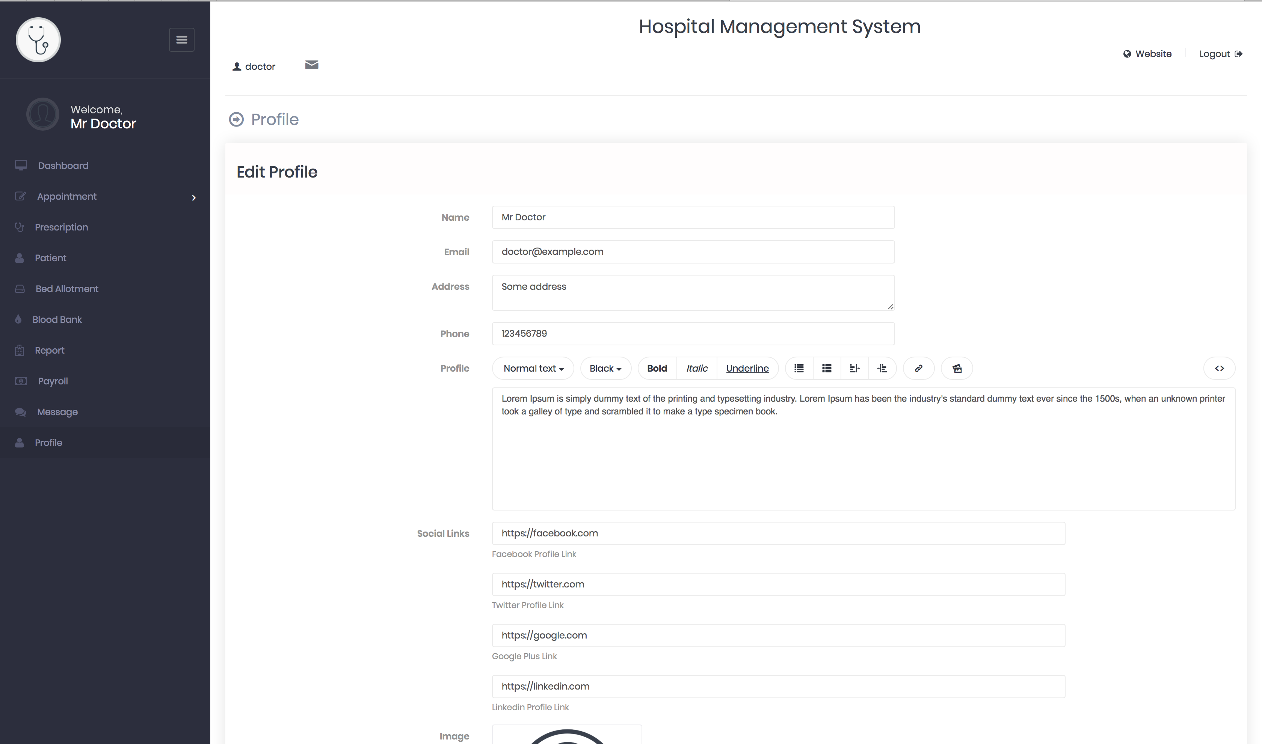
Task: Click the Welcome avatar image
Action: (43, 114)
